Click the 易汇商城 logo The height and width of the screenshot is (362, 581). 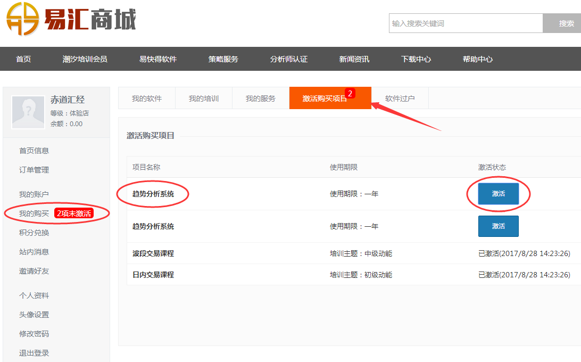click(71, 19)
